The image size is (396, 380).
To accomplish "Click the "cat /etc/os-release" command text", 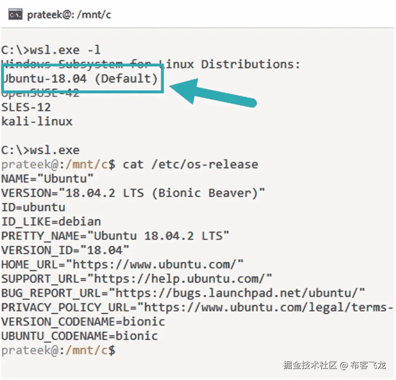I will click(190, 164).
